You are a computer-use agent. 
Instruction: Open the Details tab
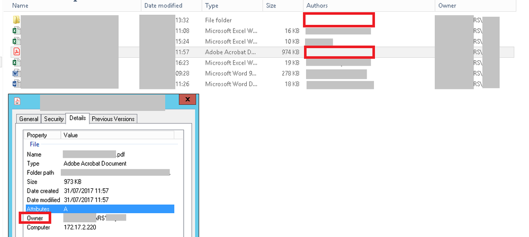click(78, 118)
